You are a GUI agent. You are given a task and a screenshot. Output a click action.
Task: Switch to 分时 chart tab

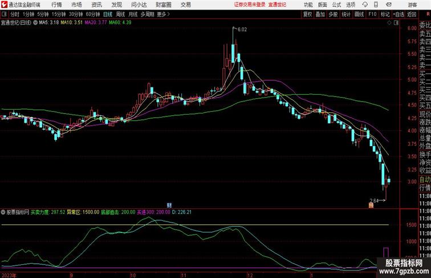[x=15, y=14]
